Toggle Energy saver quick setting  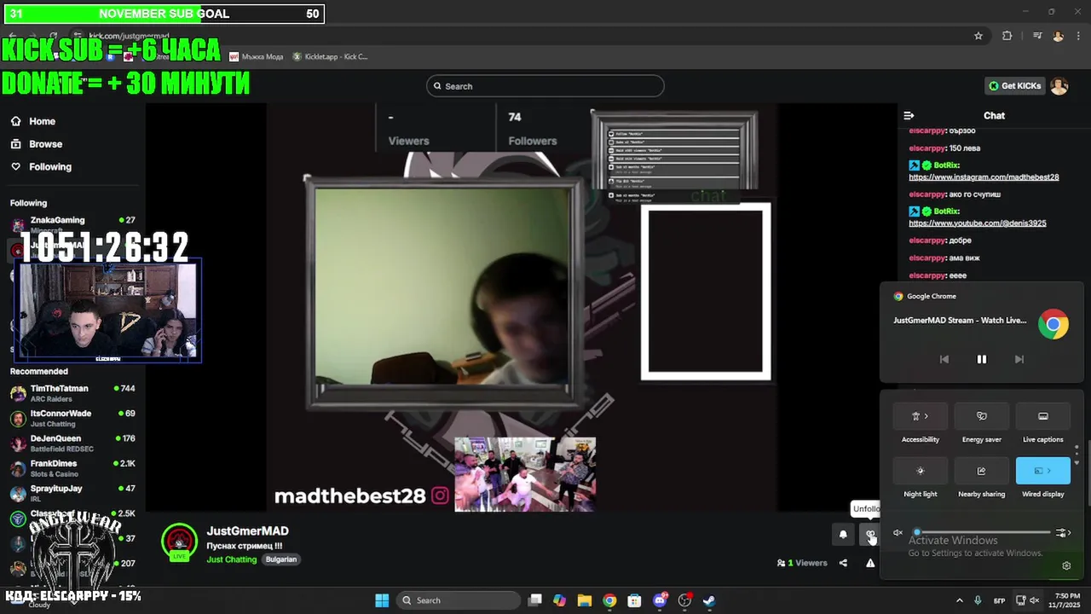point(981,416)
